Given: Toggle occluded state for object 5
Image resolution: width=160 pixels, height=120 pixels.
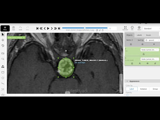Looking at the screenshot, I should coord(140,63).
